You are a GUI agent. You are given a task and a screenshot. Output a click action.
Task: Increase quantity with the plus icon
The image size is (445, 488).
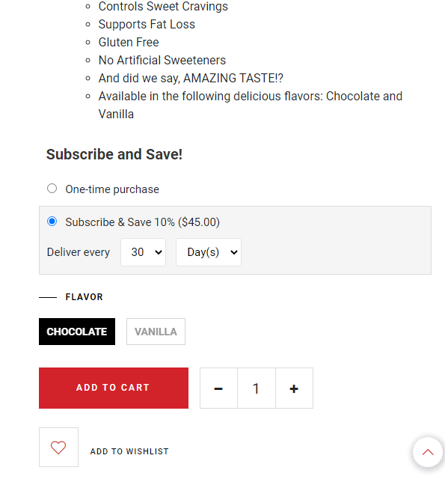coord(294,388)
